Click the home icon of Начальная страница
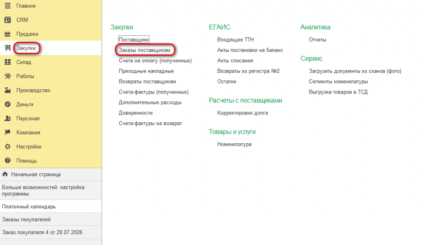The width and height of the screenshot is (421, 245). (x=5, y=174)
